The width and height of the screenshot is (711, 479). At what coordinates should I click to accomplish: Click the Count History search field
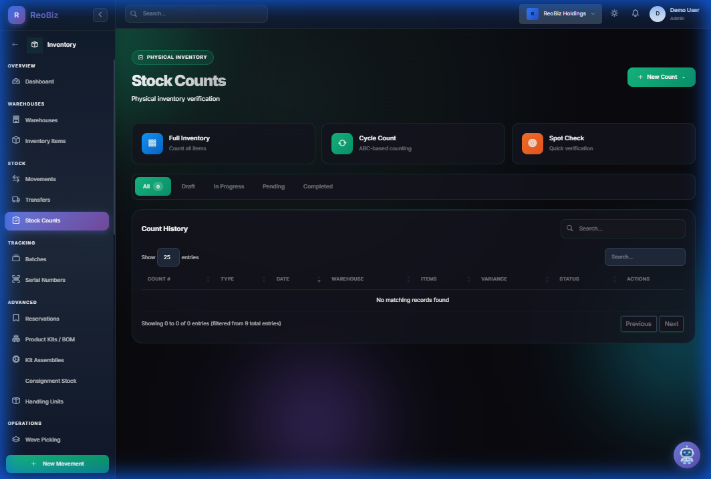(623, 228)
